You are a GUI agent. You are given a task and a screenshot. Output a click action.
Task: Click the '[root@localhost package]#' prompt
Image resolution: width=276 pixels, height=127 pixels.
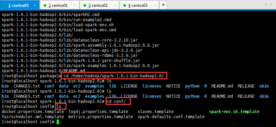31,76
